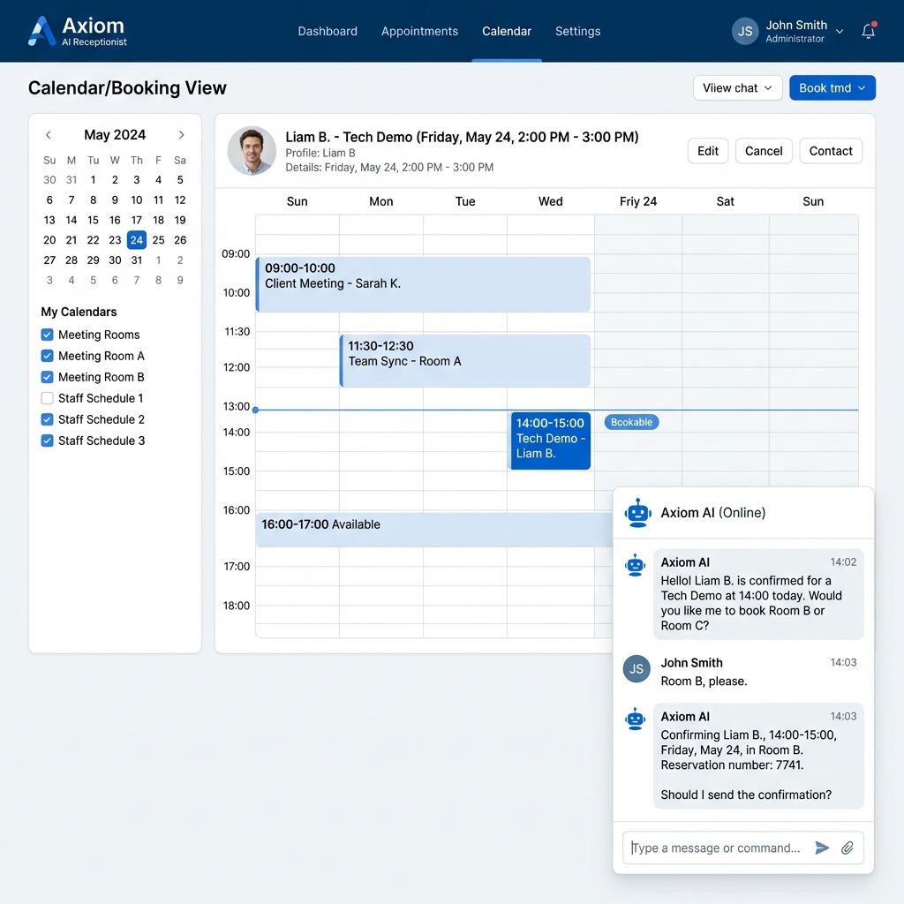Click Profile: Liam B text
The height and width of the screenshot is (904, 904).
click(320, 153)
